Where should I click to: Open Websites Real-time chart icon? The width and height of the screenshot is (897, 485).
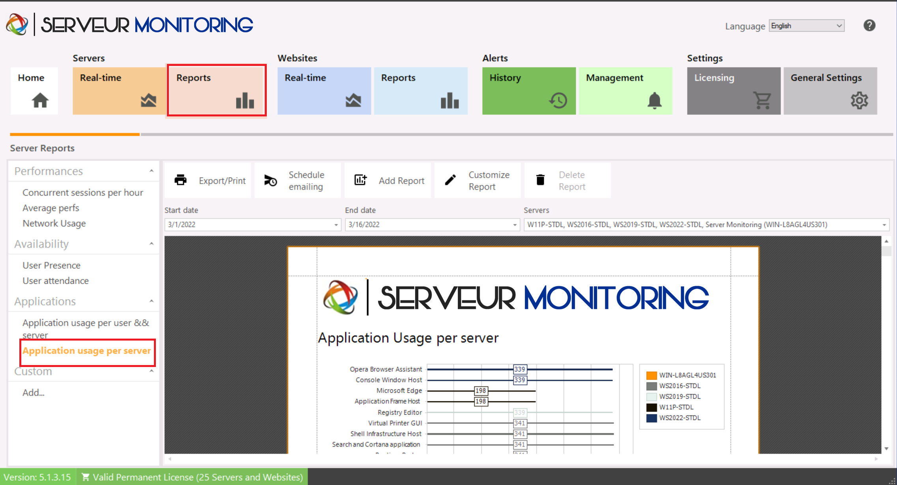tap(353, 100)
